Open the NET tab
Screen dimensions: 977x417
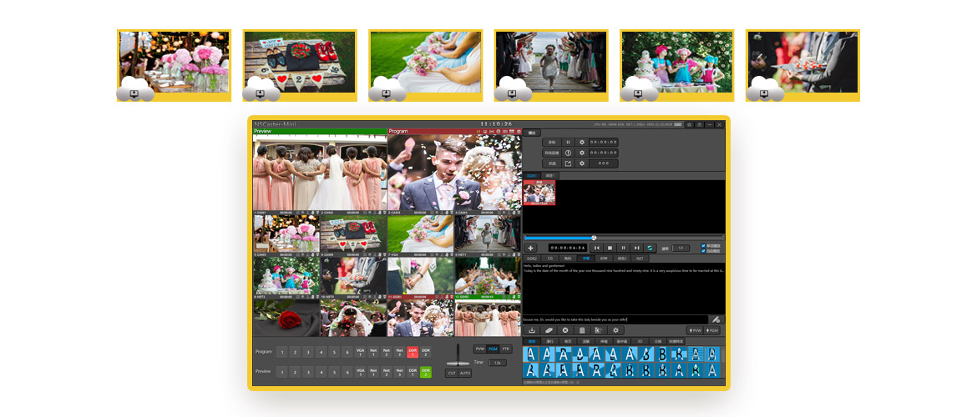(x=640, y=259)
